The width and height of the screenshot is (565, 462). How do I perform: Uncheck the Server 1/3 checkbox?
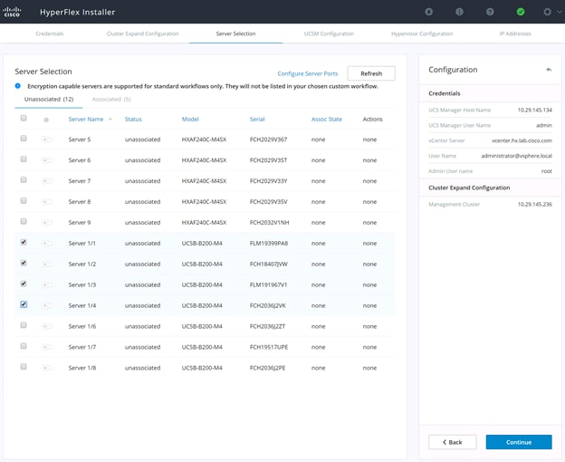pos(24,284)
